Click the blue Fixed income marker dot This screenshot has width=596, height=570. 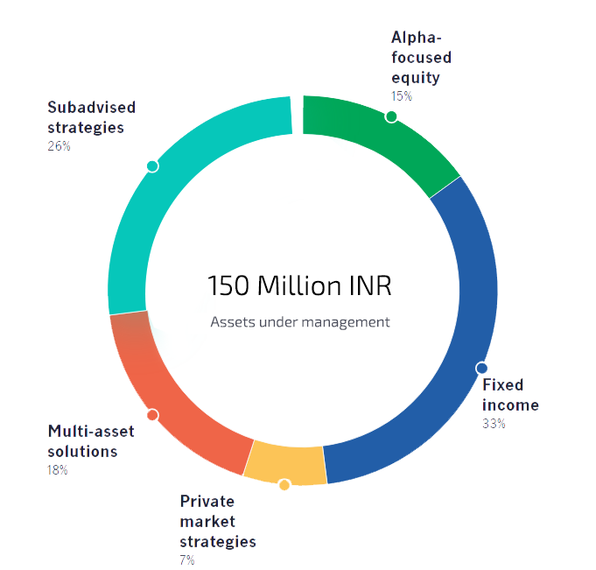pos(481,369)
